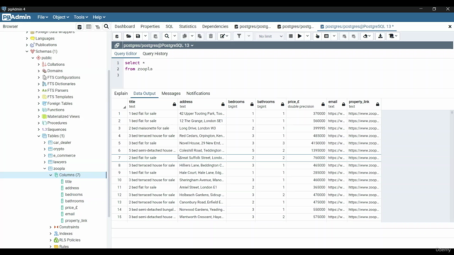The height and width of the screenshot is (255, 454).
Task: Click cell 'Amiel Street, London E1'
Action: [x=201, y=187]
